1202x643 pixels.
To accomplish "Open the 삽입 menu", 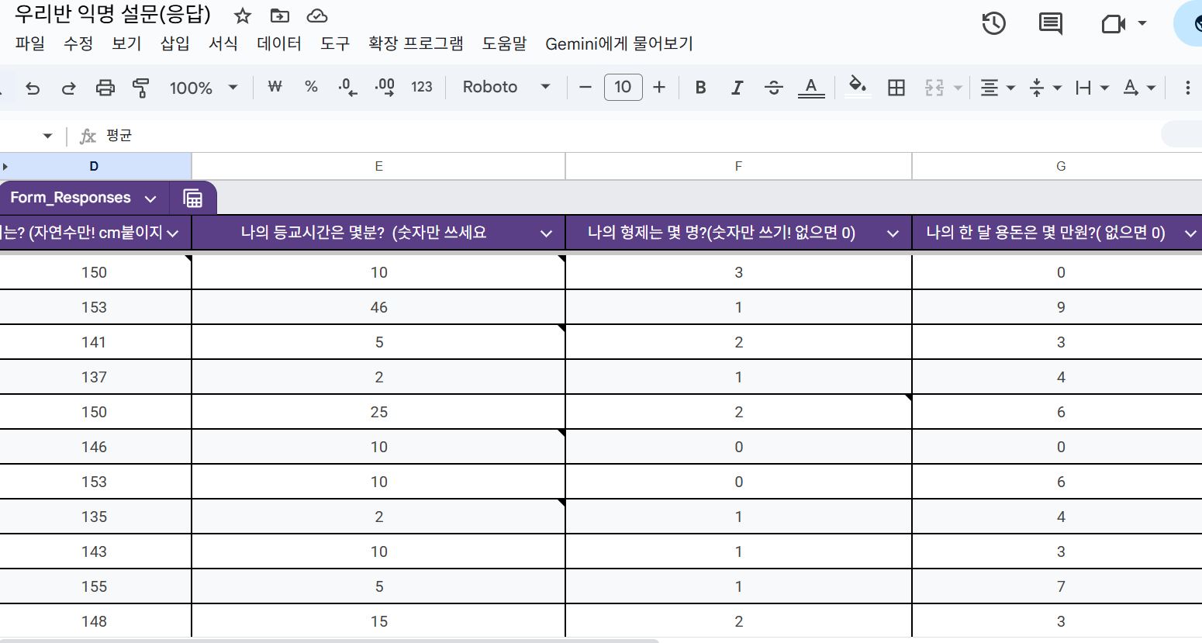I will [x=174, y=43].
